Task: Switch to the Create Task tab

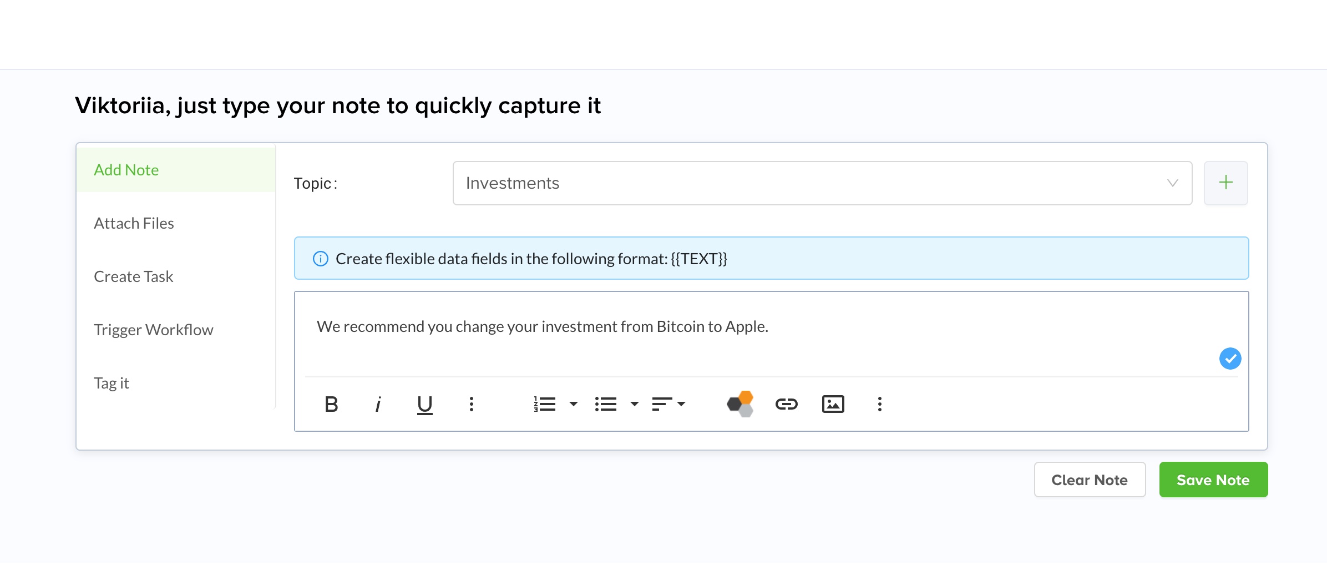Action: click(x=133, y=276)
